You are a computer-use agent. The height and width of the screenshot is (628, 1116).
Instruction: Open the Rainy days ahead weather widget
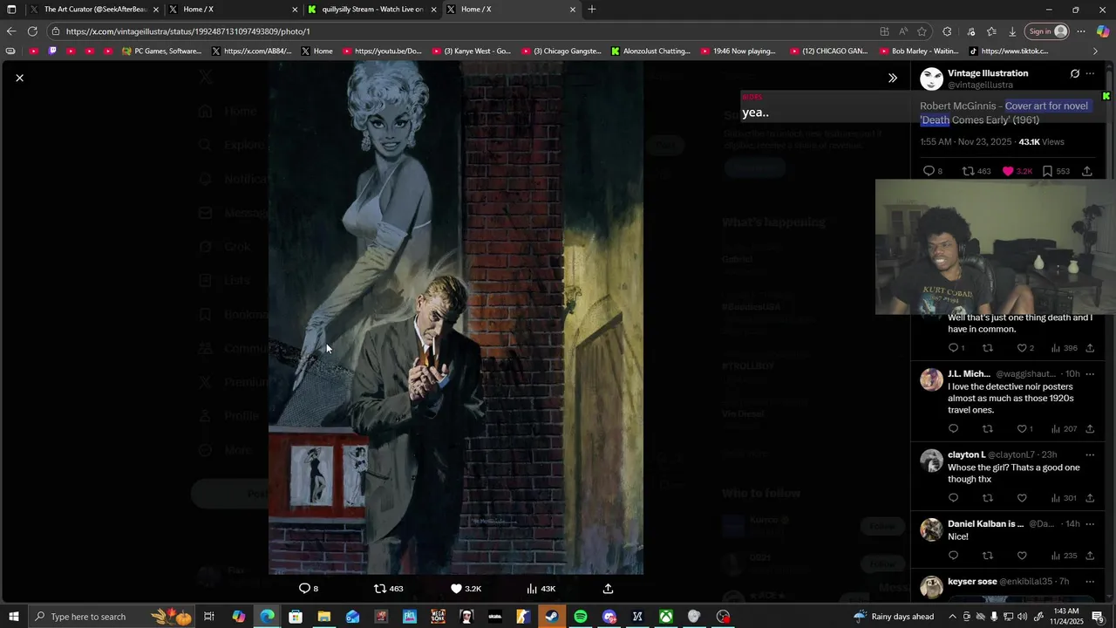(894, 617)
